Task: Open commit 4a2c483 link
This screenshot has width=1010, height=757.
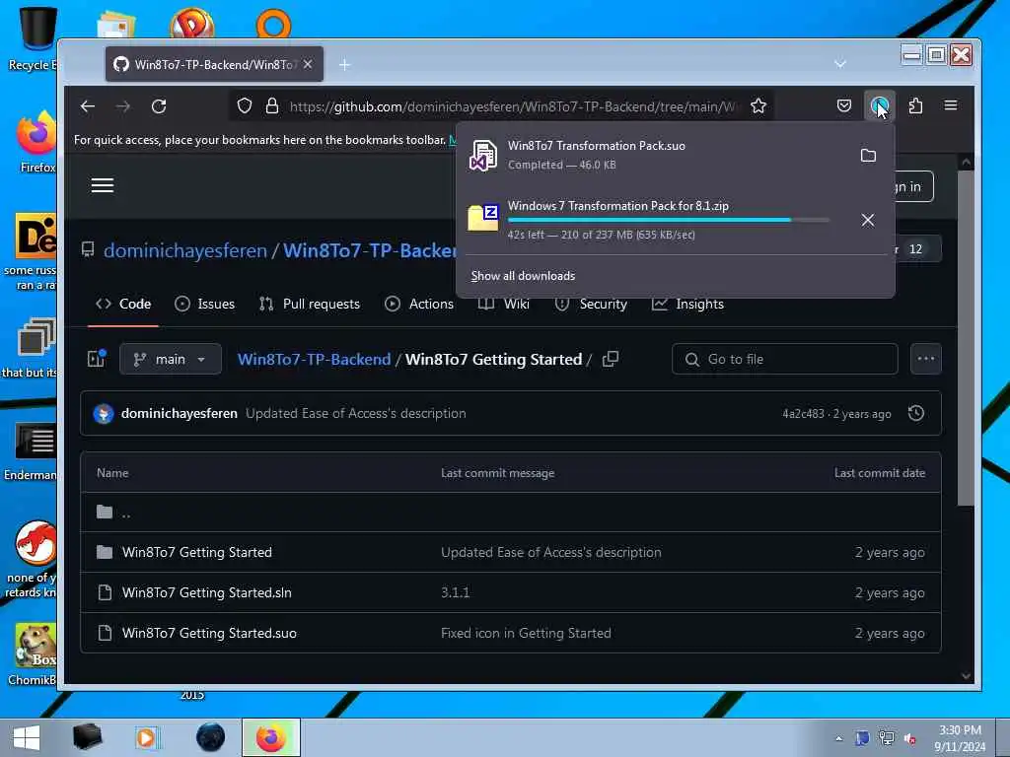Action: (803, 413)
